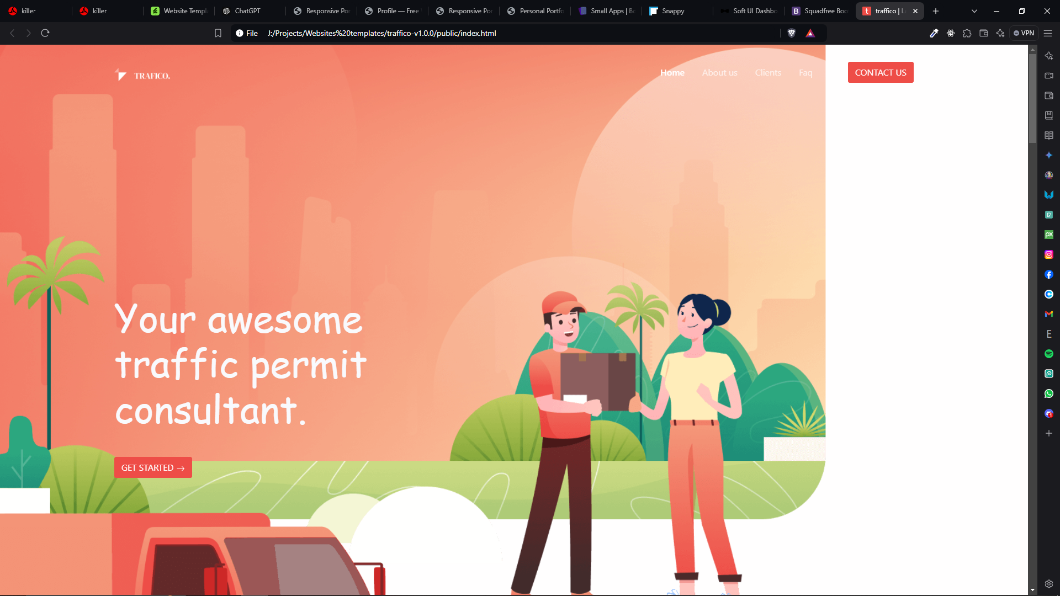Open the Home navigation link
Viewport: 1060px width, 596px height.
point(672,73)
